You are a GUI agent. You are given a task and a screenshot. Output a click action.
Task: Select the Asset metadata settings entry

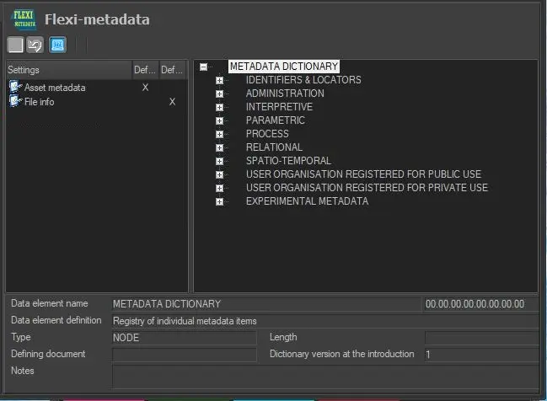point(55,88)
